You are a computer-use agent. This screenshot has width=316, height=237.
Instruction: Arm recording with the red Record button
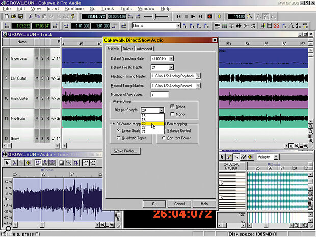tap(209, 16)
